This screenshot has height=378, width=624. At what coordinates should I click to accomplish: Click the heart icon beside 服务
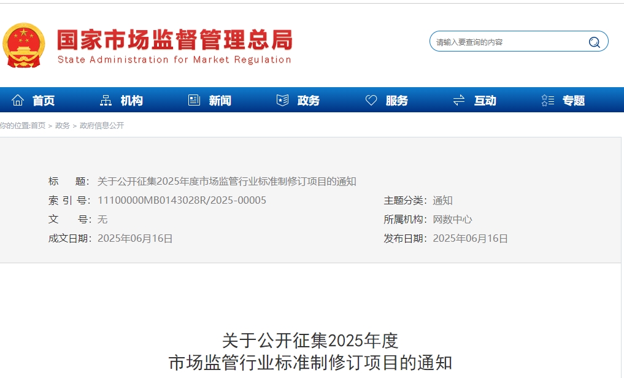[371, 100]
